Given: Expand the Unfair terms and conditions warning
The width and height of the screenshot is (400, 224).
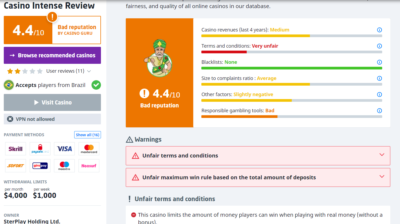Looking at the screenshot, I should [382, 155].
